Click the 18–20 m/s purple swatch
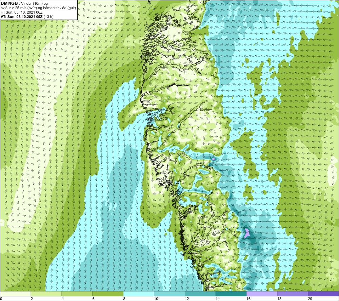339x301 pixels. click(293, 294)
